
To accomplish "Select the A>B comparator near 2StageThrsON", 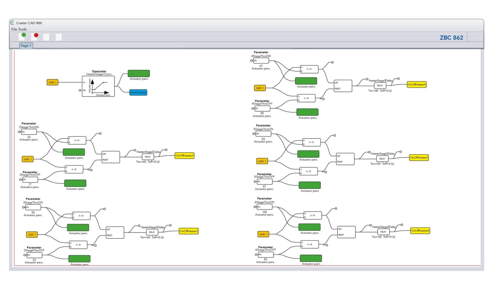I will (77, 140).
